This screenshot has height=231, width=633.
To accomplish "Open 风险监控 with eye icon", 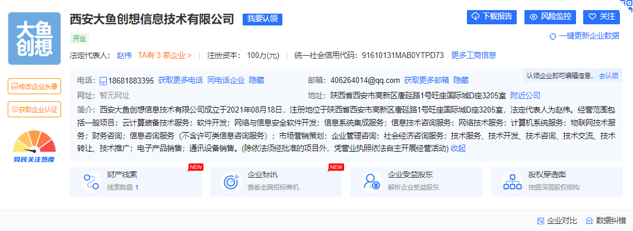I will click(x=551, y=17).
